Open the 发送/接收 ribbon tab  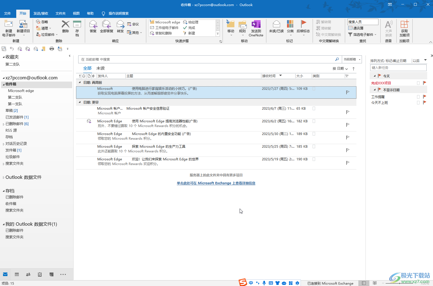coord(41,13)
